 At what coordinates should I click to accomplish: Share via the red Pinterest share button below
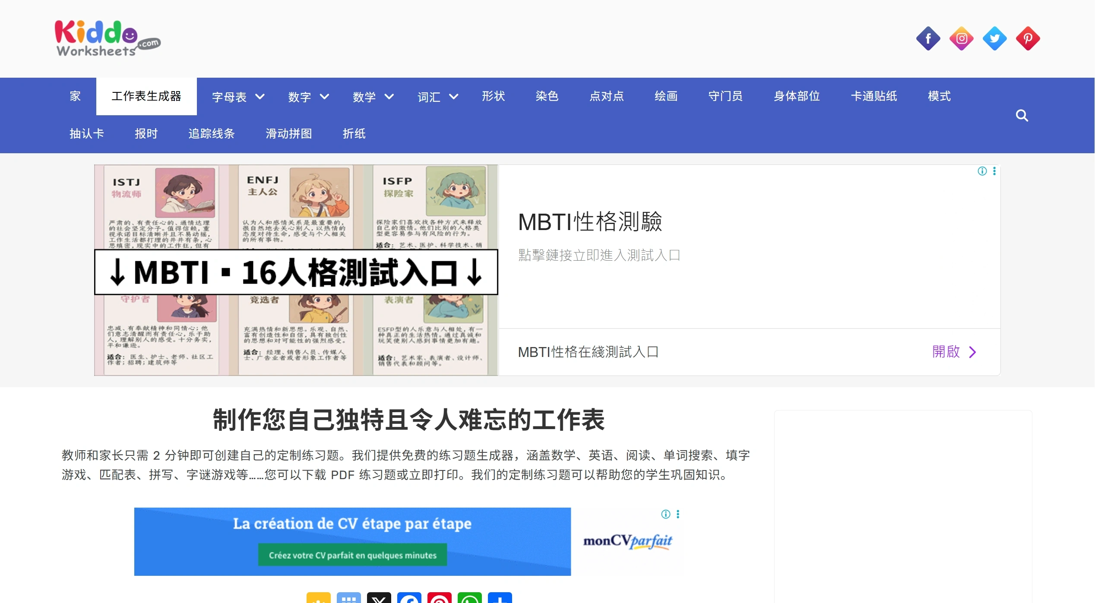pos(439,598)
